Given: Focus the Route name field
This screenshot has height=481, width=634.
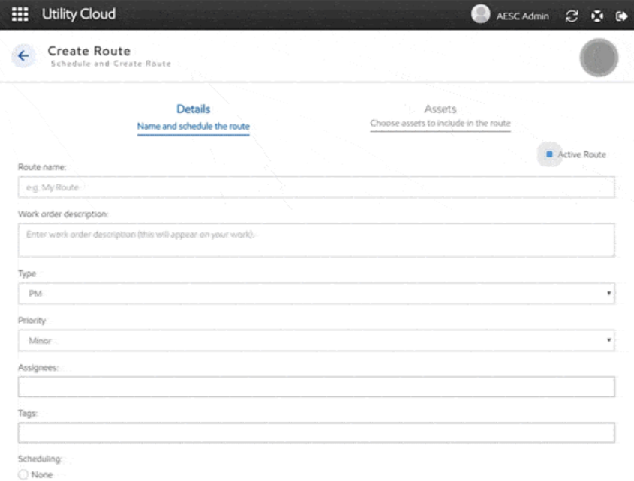Looking at the screenshot, I should coord(316,187).
